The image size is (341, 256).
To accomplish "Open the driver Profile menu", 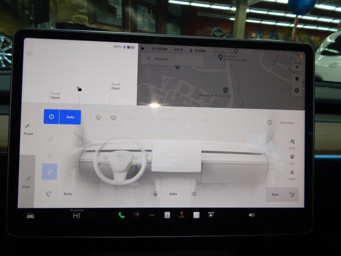I will coord(198,51).
